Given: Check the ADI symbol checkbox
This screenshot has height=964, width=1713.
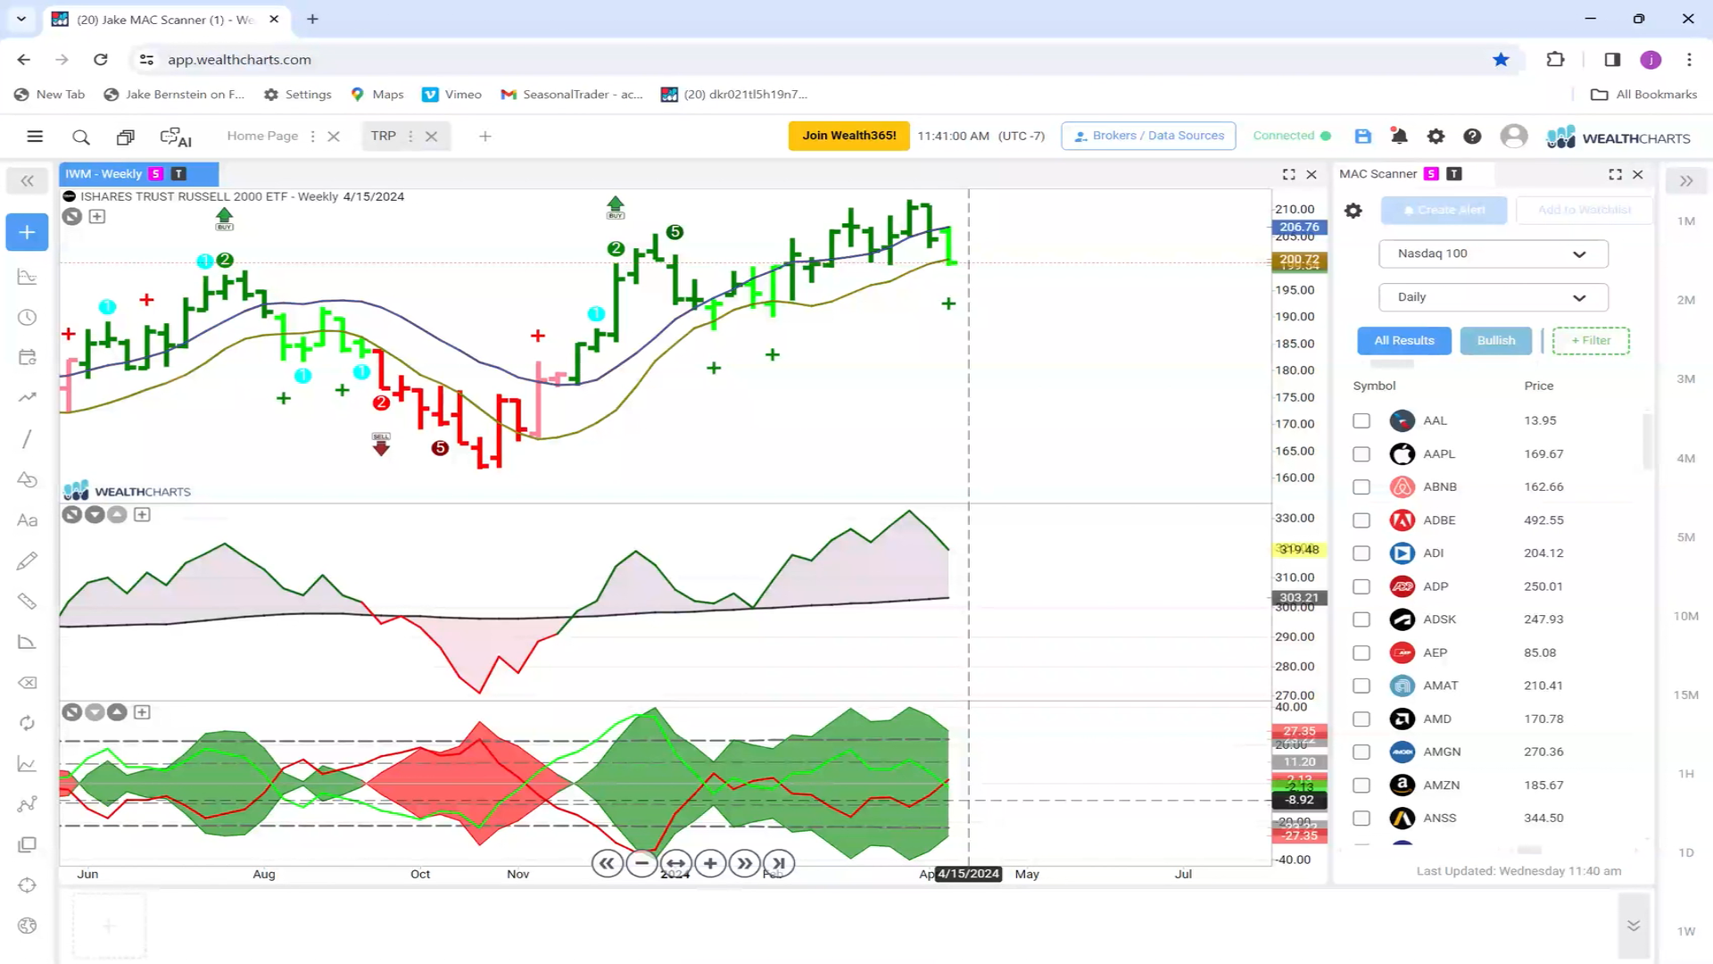Looking at the screenshot, I should point(1361,553).
